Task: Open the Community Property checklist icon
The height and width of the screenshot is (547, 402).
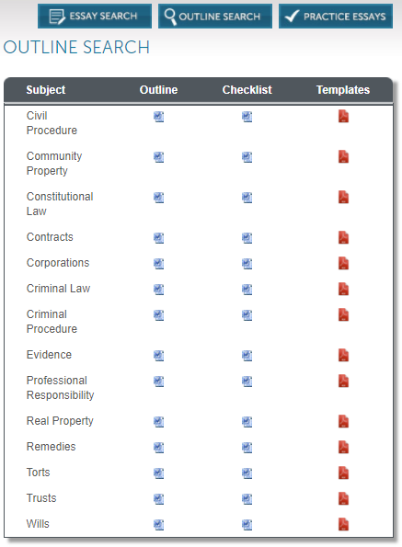Action: coord(247,157)
